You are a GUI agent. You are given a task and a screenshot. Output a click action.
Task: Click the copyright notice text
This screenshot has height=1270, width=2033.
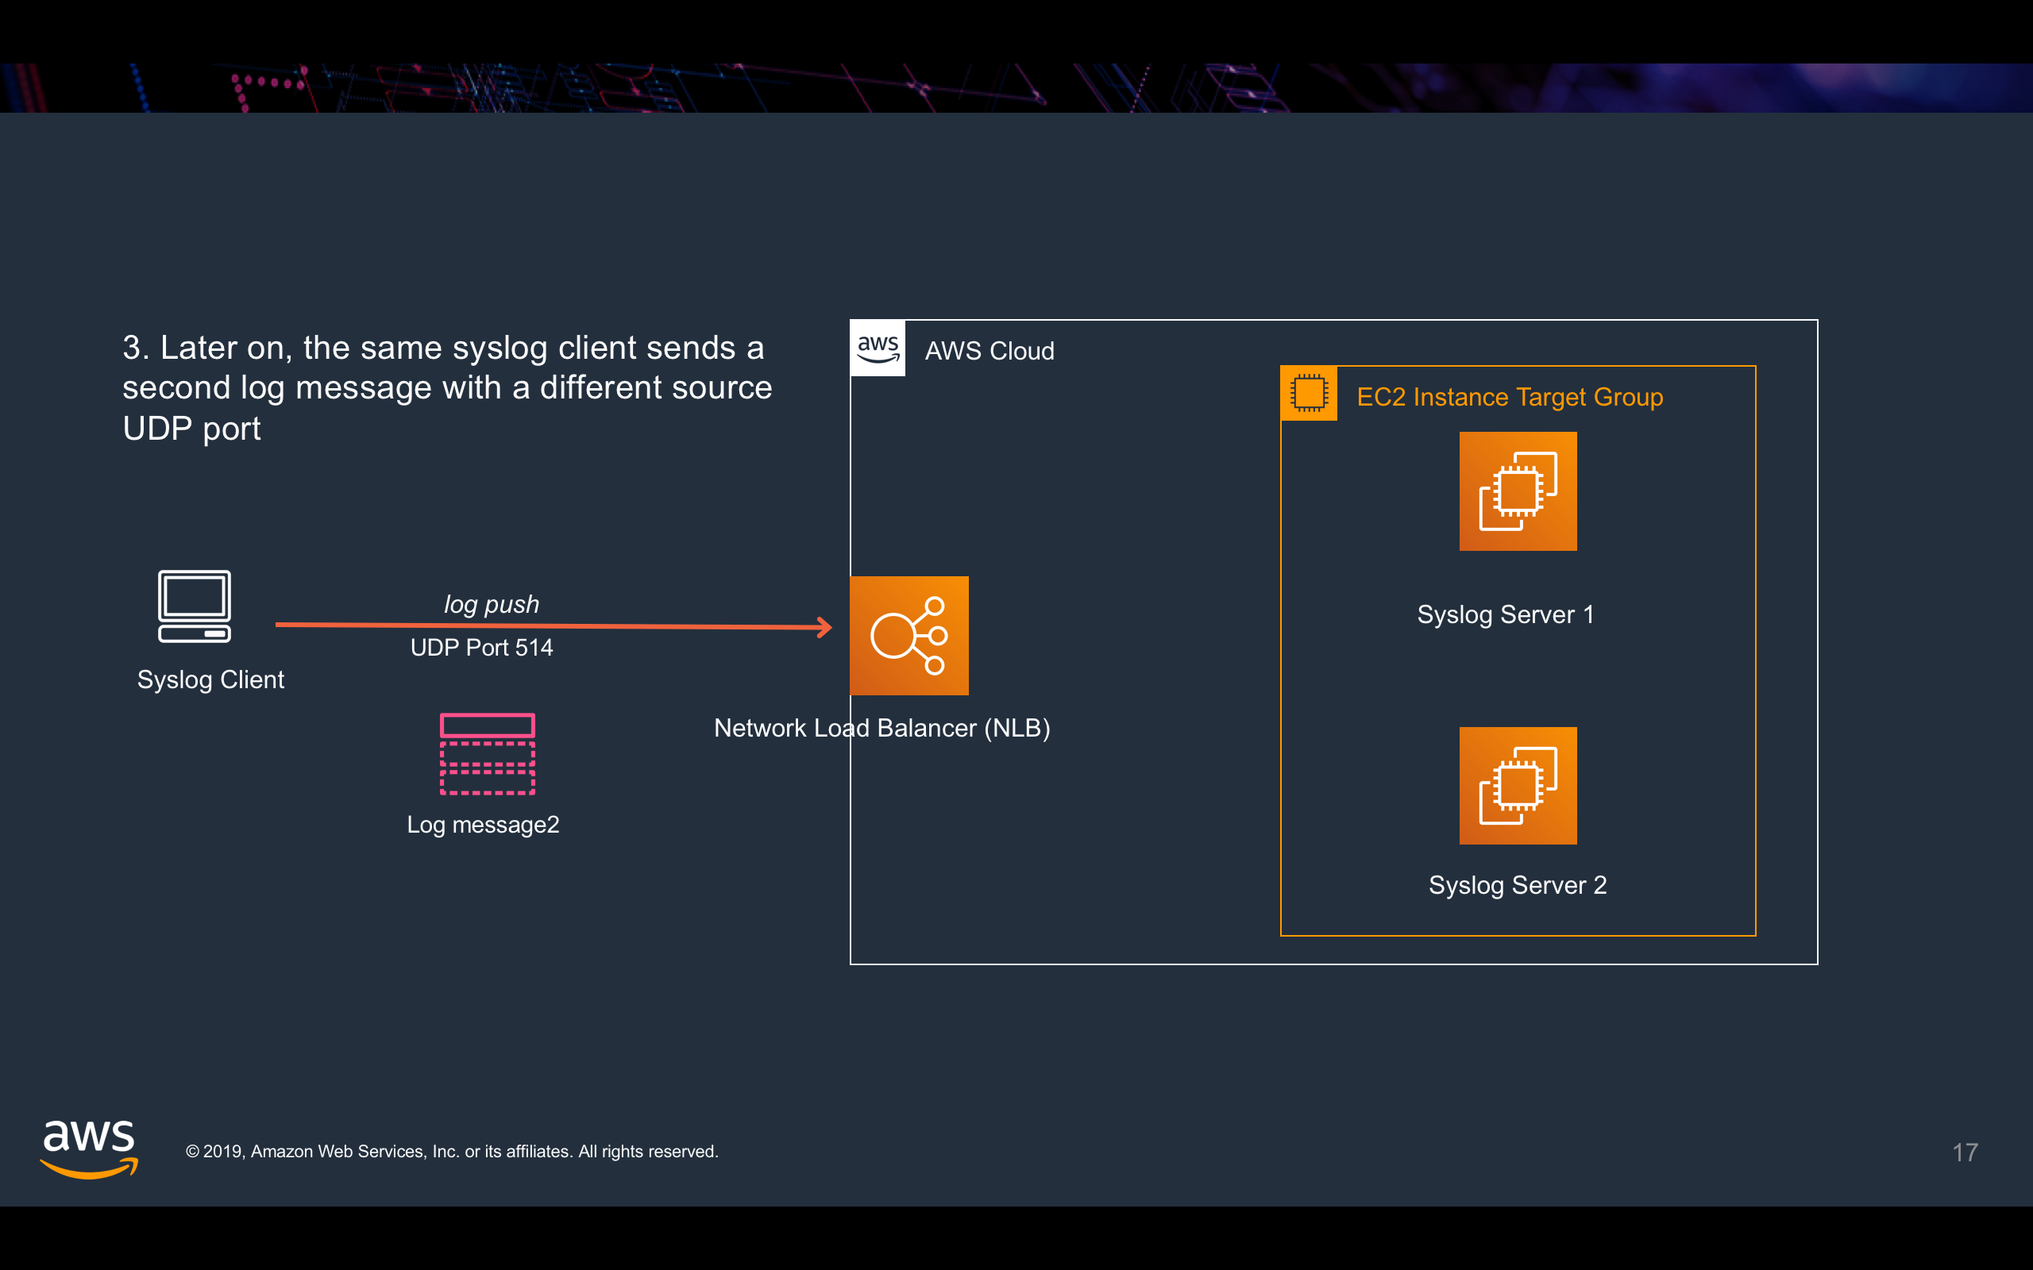tap(451, 1152)
